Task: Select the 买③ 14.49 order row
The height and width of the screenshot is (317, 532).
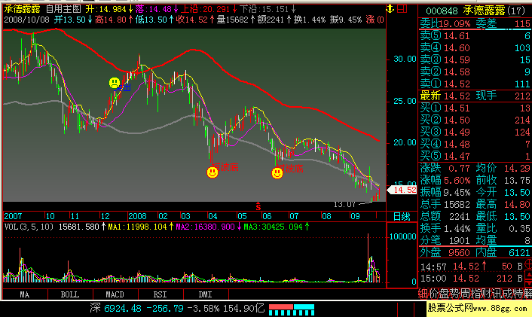Action: click(x=475, y=133)
